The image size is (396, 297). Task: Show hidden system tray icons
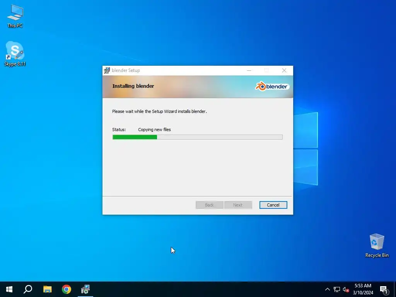(327, 289)
